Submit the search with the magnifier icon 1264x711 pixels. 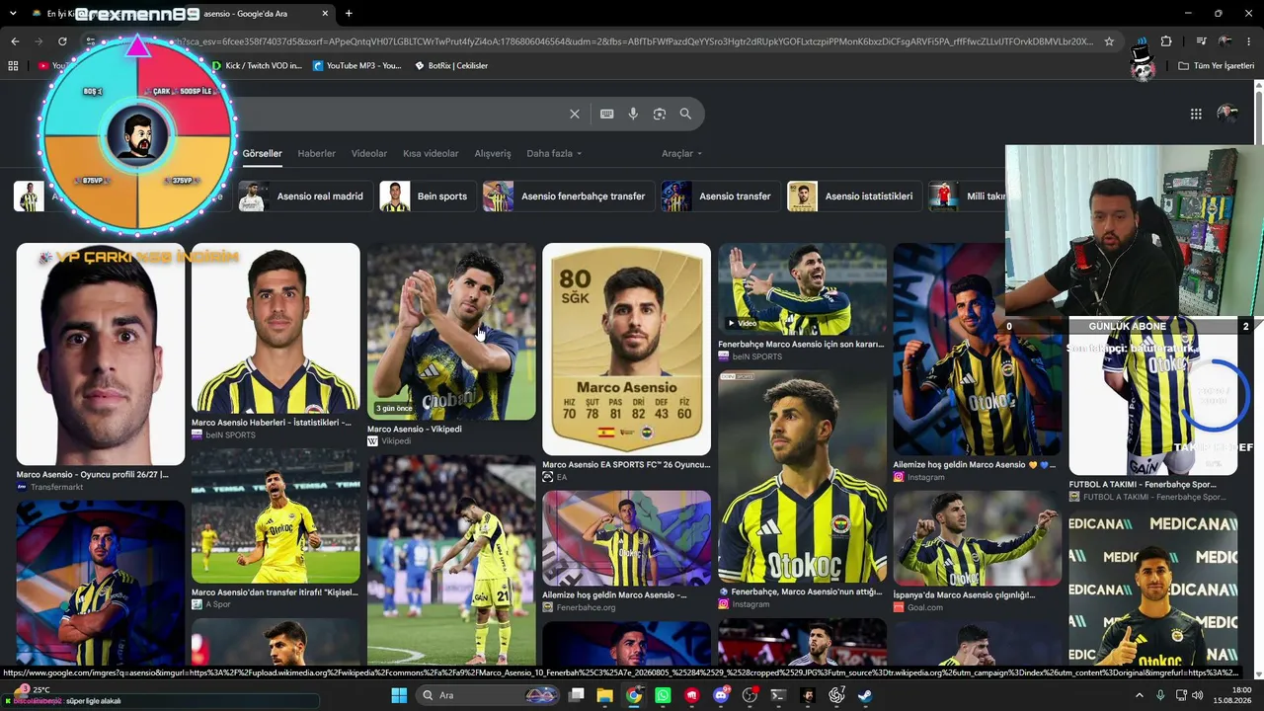click(x=685, y=114)
